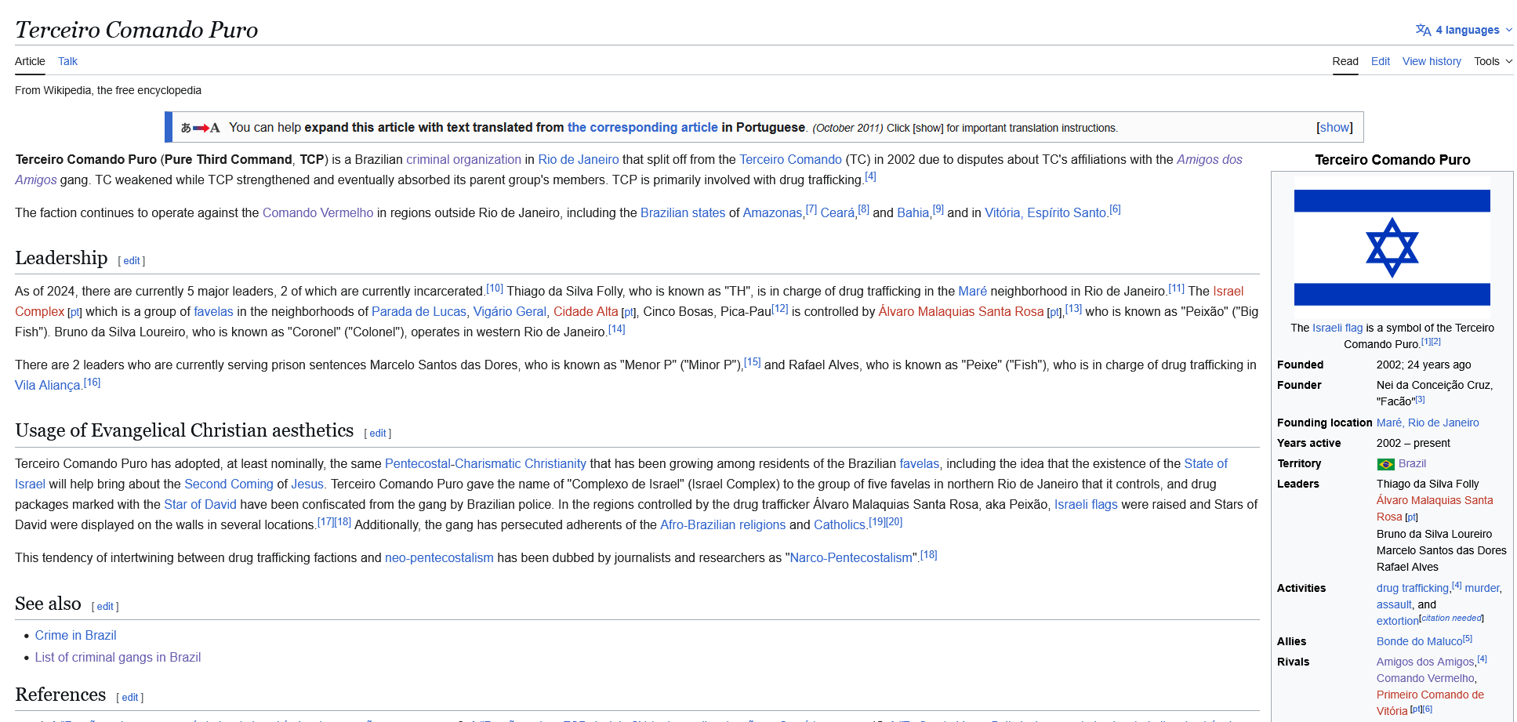Open the drug trafficking link in infobox
This screenshot has height=722, width=1517.
point(1413,588)
